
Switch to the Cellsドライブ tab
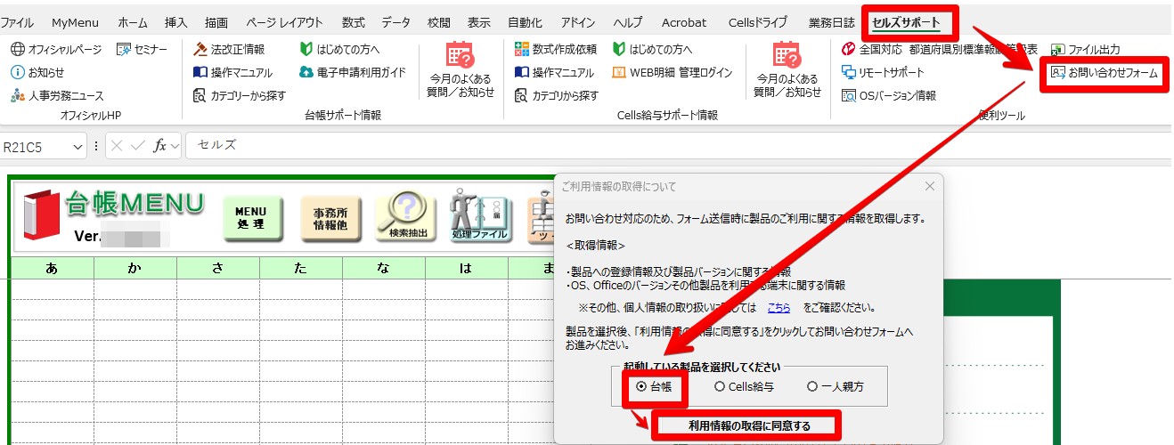[x=758, y=22]
